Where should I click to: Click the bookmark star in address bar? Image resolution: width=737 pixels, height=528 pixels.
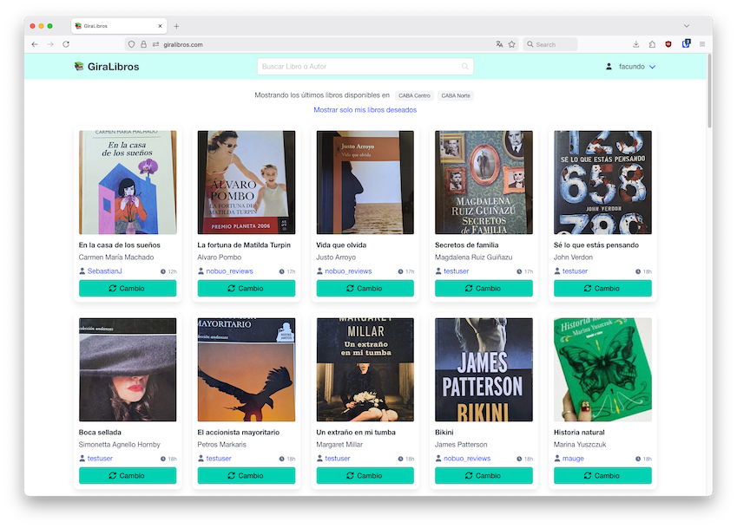pyautogui.click(x=512, y=44)
